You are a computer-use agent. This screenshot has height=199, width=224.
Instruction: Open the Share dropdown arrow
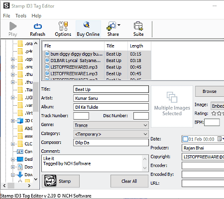[119, 25]
